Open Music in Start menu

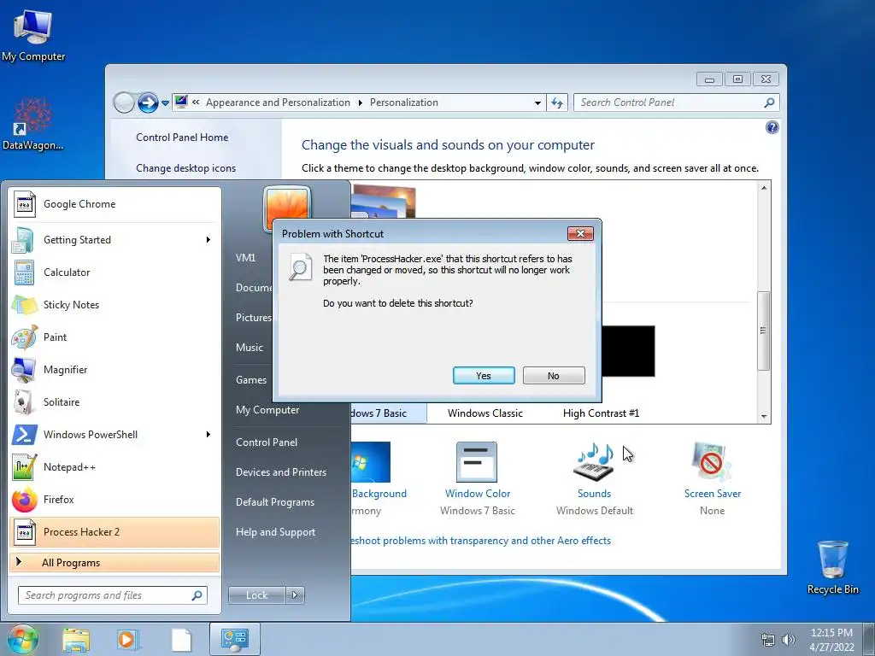pyautogui.click(x=249, y=347)
